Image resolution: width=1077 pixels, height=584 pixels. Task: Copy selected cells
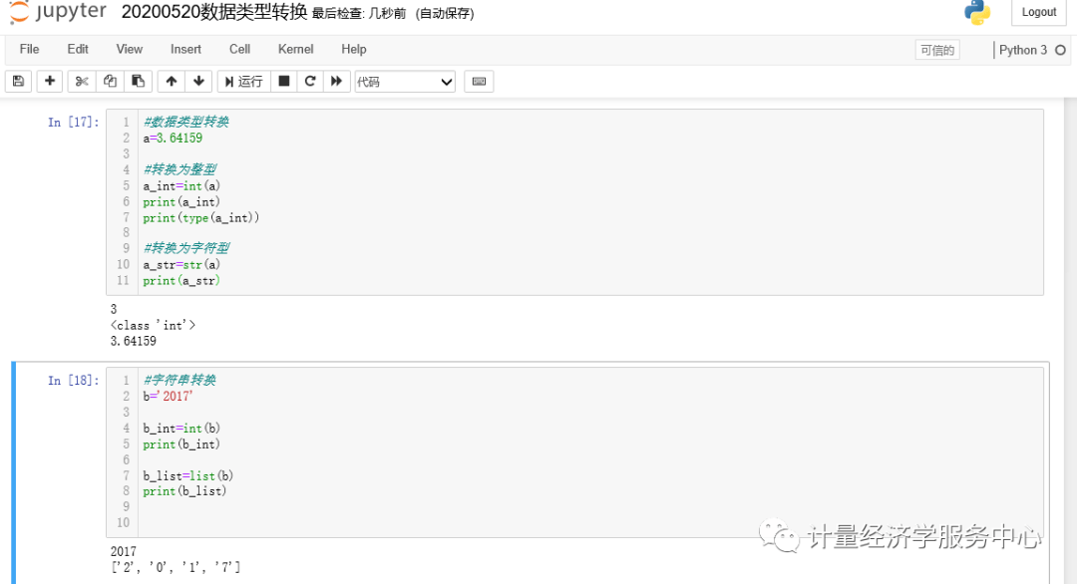[x=110, y=81]
